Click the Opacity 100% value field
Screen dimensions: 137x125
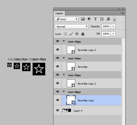(x=106, y=26)
